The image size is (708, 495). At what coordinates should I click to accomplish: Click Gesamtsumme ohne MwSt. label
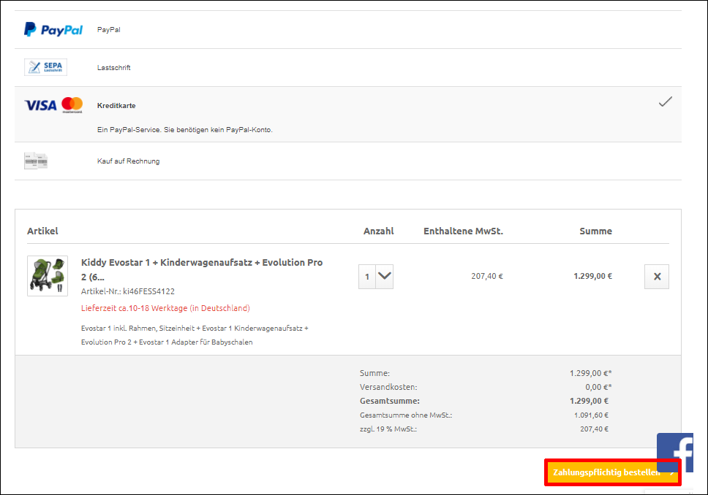coord(406,415)
